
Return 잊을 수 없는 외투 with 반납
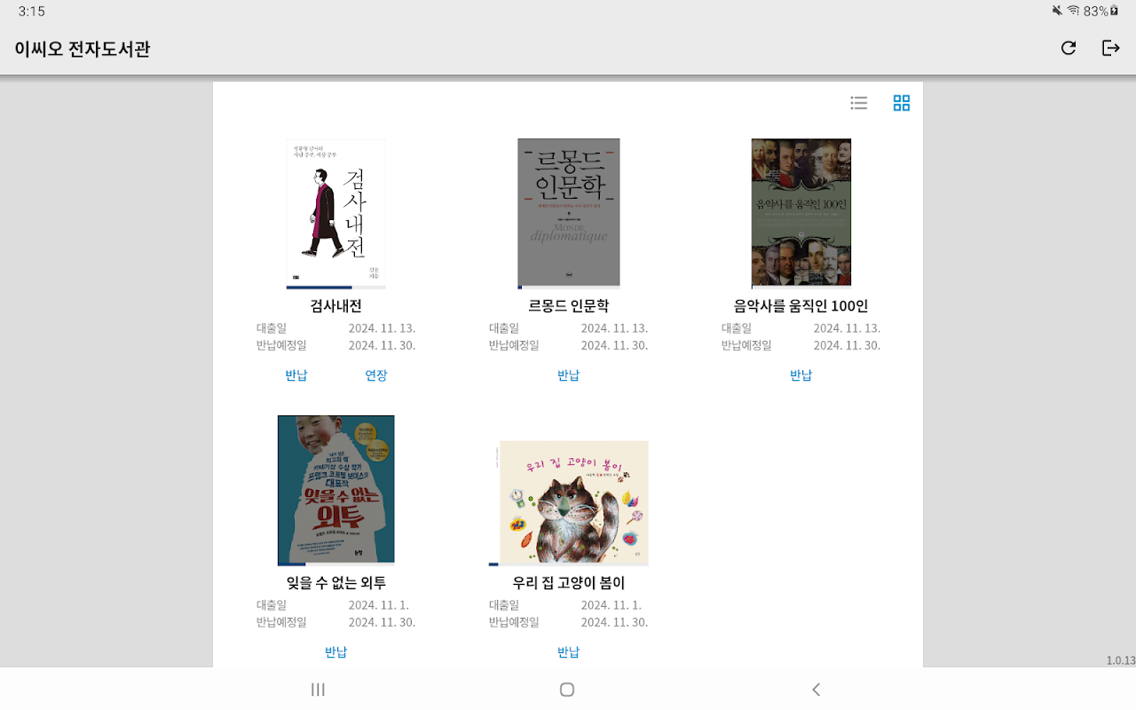click(x=336, y=652)
